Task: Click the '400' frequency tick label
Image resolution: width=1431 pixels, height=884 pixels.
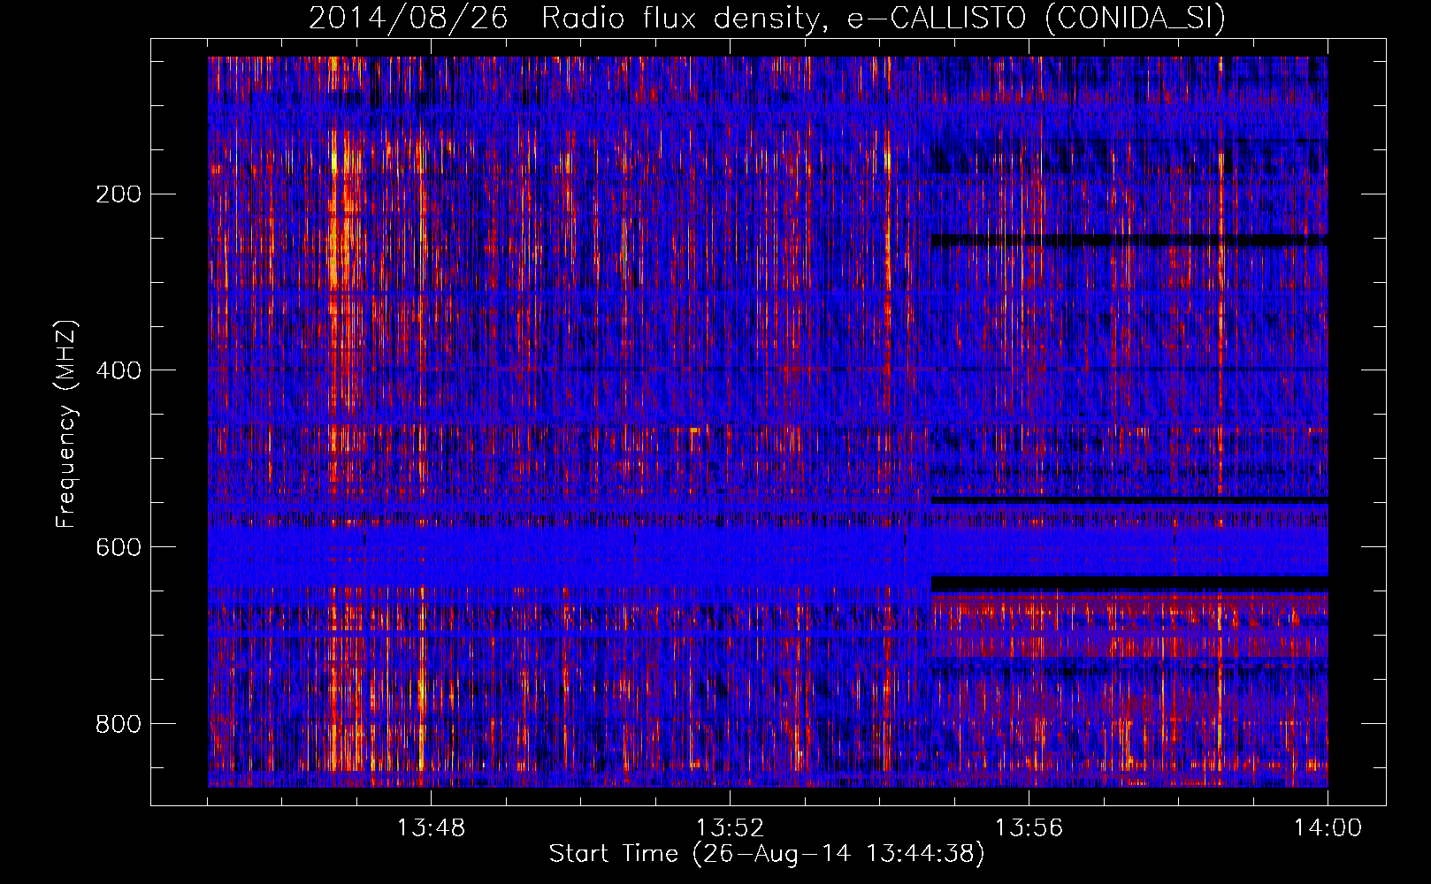Action: click(119, 370)
